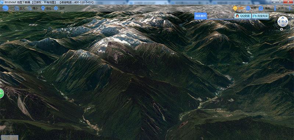Image resolution: width=294 pixels, height=140 pixels.
Task: Open the 帮助 help toolbar item
Action: click(264, 8)
